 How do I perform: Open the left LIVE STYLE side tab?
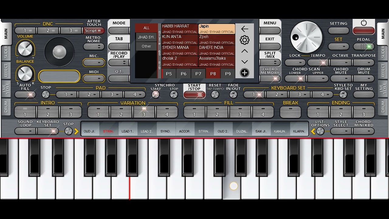(x=6, y=88)
